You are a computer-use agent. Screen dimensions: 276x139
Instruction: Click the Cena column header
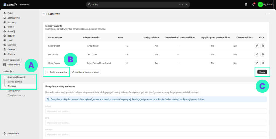pos(120,37)
